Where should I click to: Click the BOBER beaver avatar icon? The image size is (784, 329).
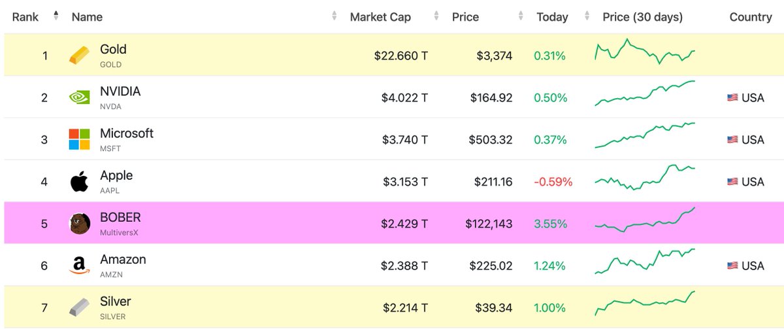(x=79, y=223)
